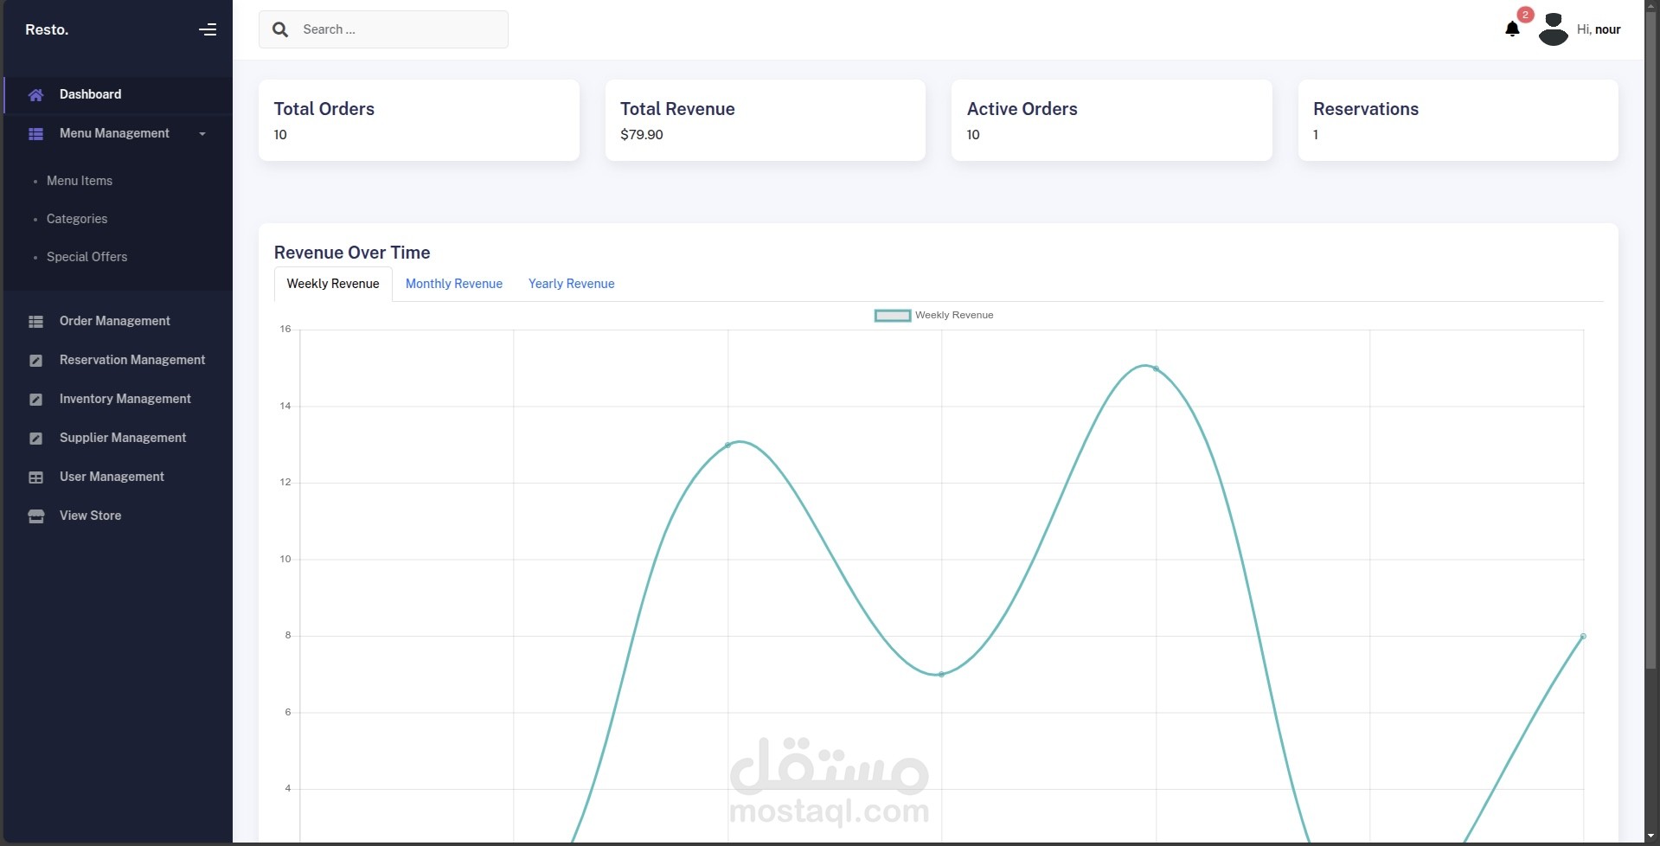Click the sidebar collapse hamburger icon

tap(208, 29)
